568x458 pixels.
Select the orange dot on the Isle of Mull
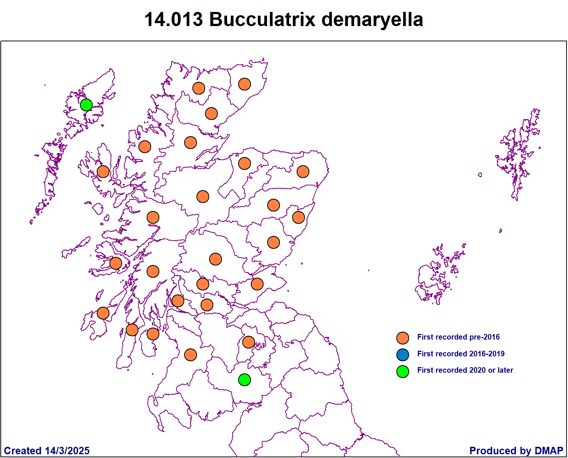(116, 263)
